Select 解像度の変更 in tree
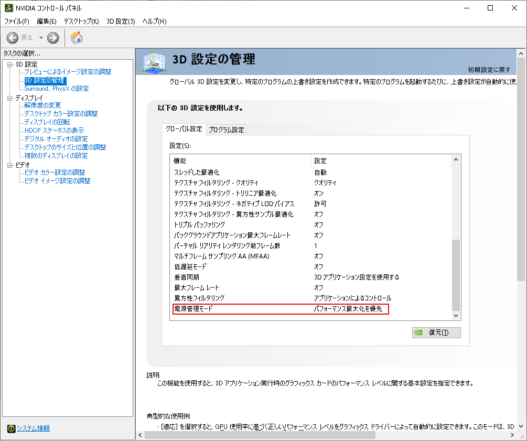 (x=42, y=105)
